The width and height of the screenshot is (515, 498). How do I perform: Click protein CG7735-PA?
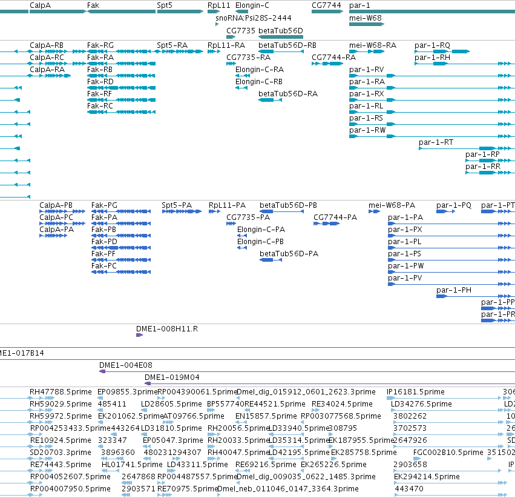[x=231, y=224]
